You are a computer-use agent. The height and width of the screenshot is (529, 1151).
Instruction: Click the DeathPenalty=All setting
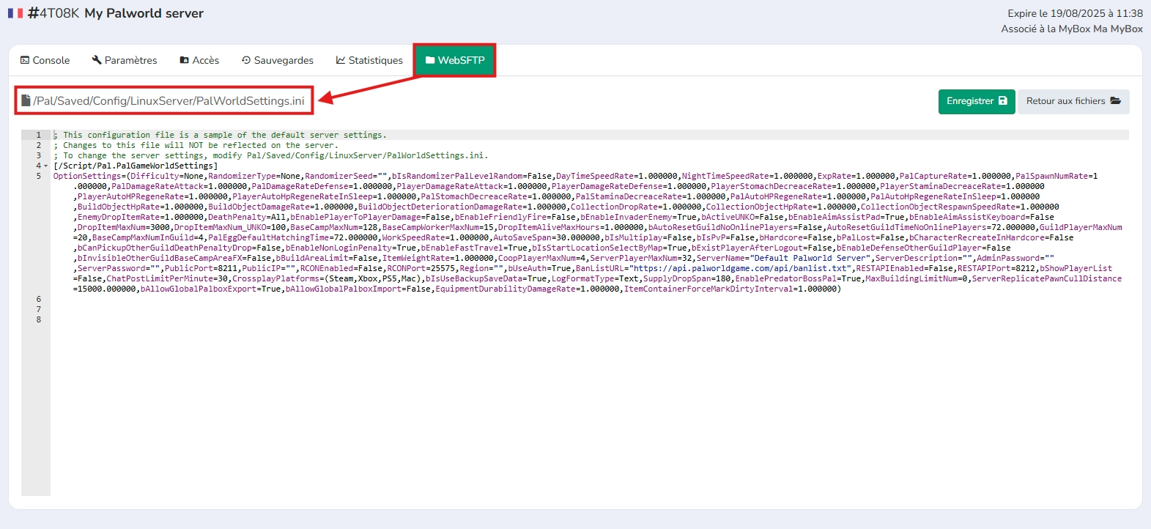pyautogui.click(x=246, y=217)
